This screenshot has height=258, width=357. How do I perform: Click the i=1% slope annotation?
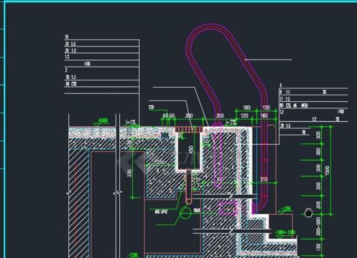pos(131,123)
